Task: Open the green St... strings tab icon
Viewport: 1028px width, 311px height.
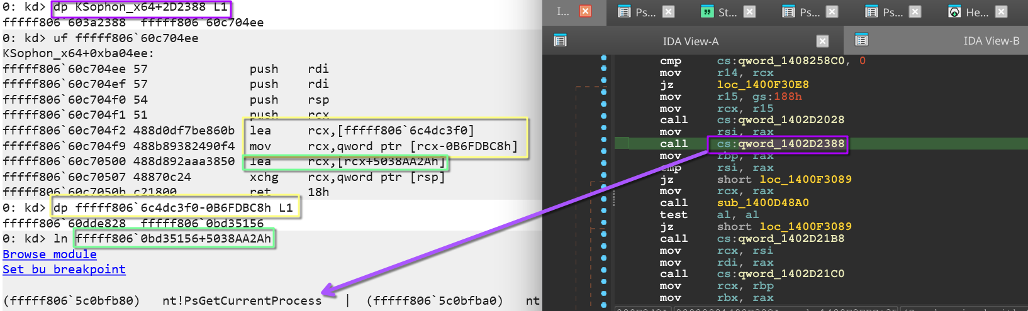Action: coord(708,12)
